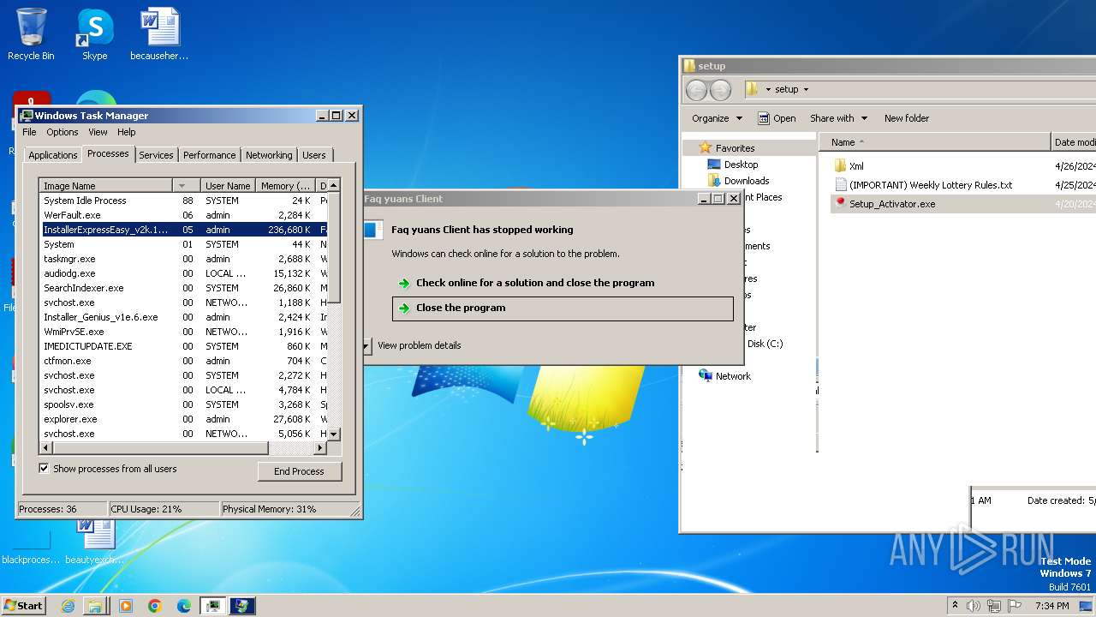Sort files by Date modified column
This screenshot has height=617, width=1096.
[x=1074, y=142]
